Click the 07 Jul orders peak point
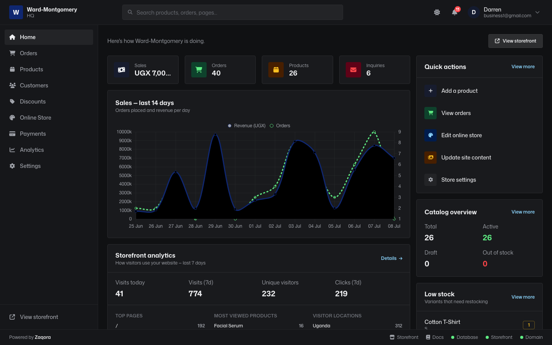This screenshot has height=345, width=552. click(374, 132)
